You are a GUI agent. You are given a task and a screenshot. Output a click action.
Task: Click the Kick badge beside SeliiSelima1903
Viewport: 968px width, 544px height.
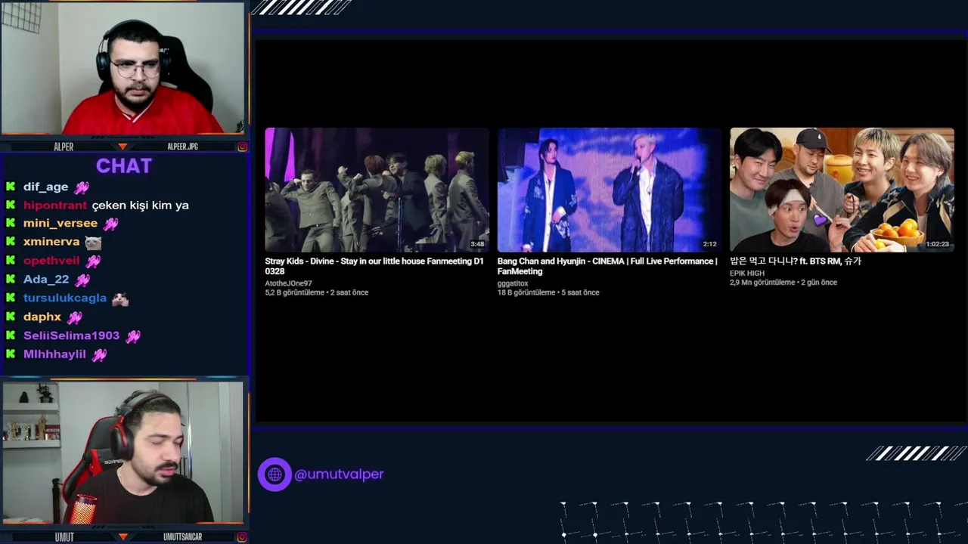11,335
